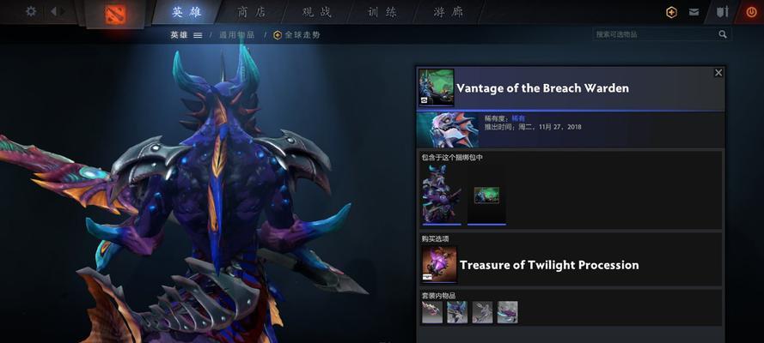This screenshot has width=764, height=343.
Task: Click the red power quit icon
Action: (751, 13)
